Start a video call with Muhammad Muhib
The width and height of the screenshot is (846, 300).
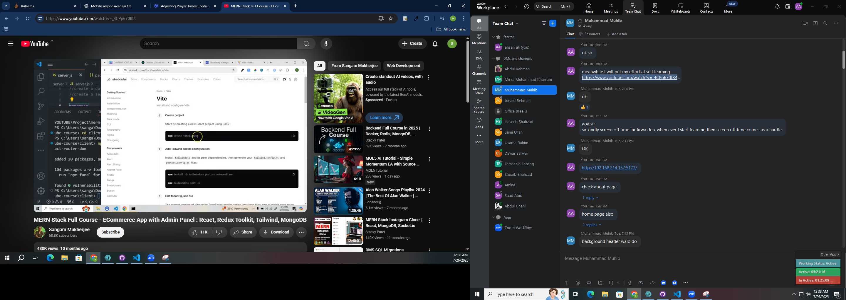(x=805, y=23)
